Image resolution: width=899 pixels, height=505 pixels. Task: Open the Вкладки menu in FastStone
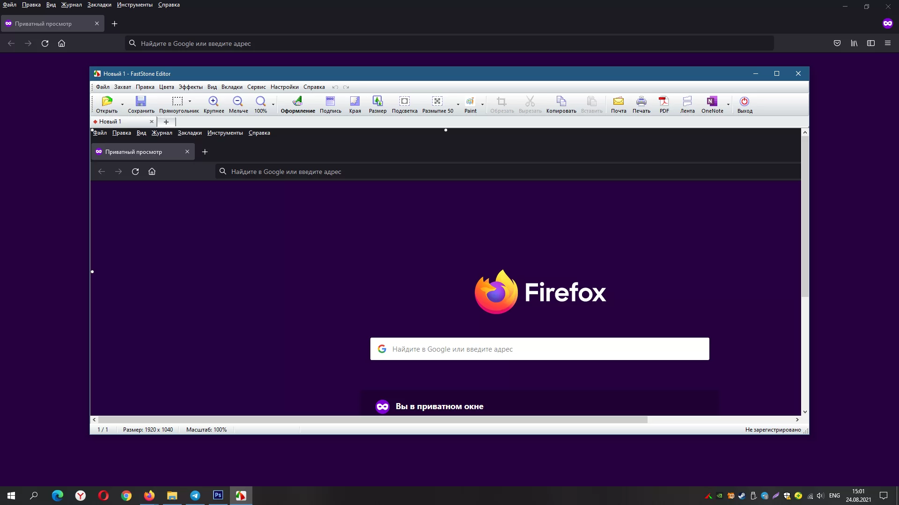point(232,87)
